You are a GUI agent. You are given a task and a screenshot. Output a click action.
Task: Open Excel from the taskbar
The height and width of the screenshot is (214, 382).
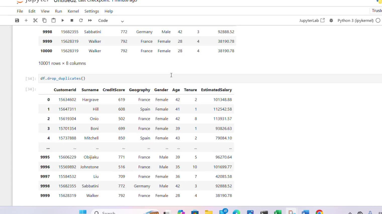(278, 212)
